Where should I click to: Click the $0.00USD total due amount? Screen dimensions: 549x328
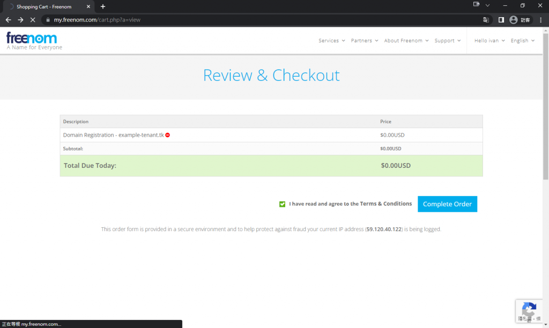point(396,166)
